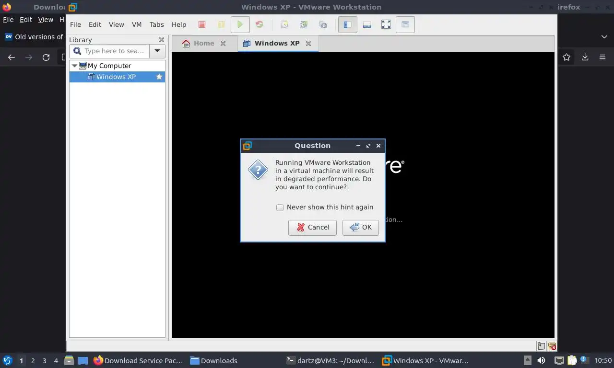
Task: Open the Firefox Edit menu
Action: point(25,20)
